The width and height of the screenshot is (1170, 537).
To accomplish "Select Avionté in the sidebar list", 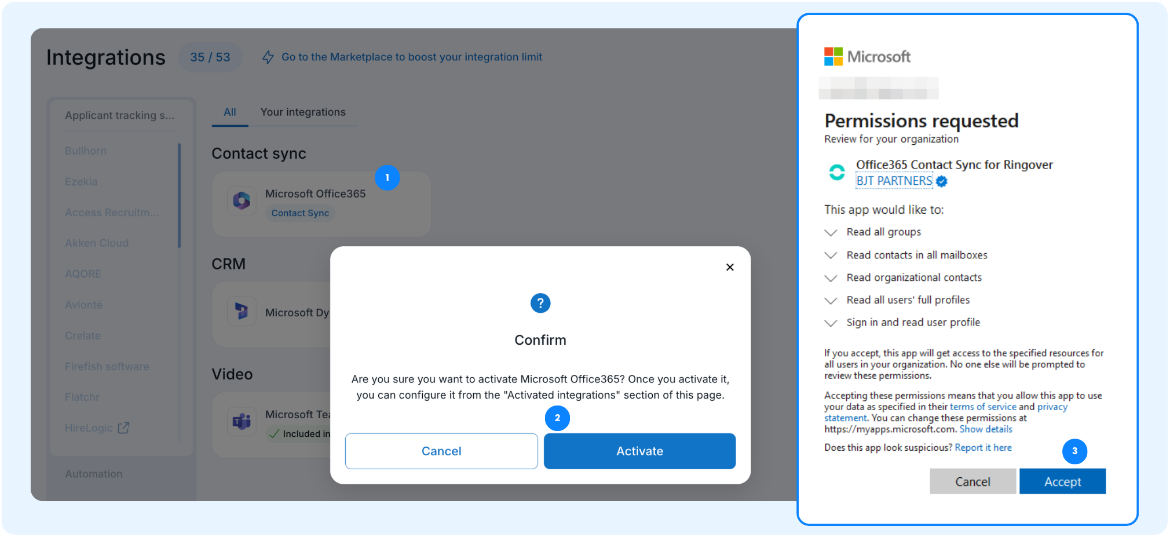I will click(83, 305).
